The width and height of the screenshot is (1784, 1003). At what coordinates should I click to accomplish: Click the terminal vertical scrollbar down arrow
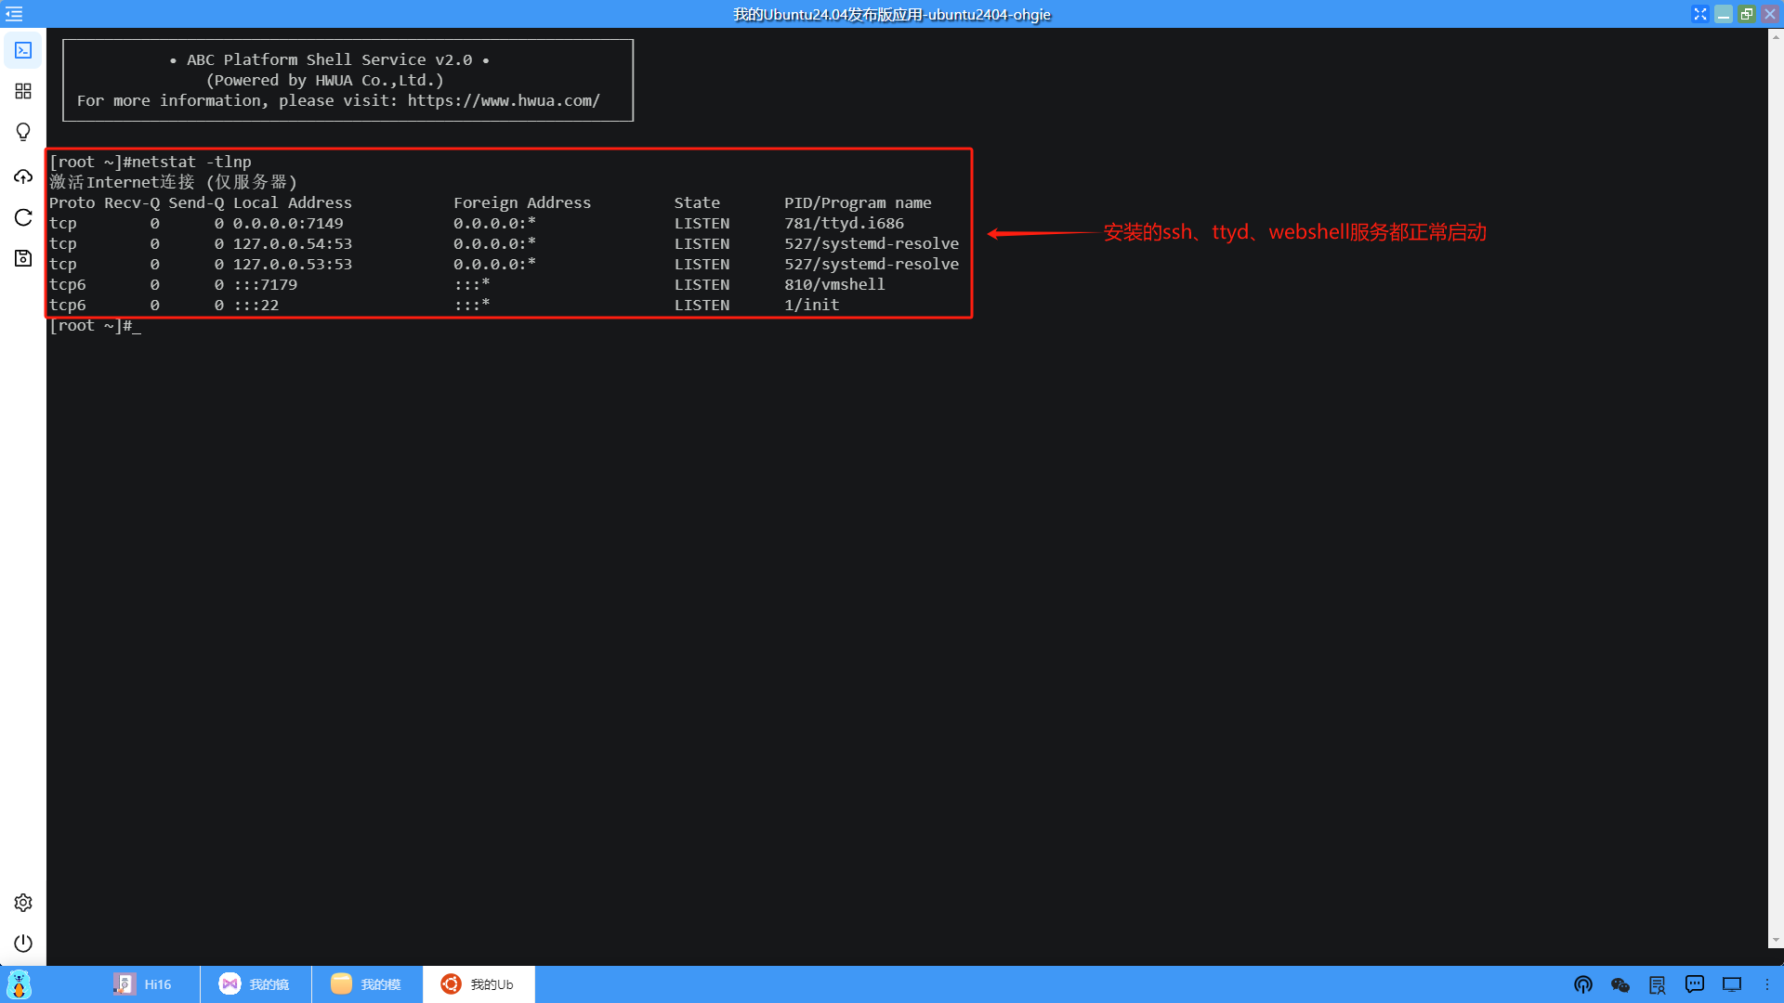click(x=1776, y=940)
